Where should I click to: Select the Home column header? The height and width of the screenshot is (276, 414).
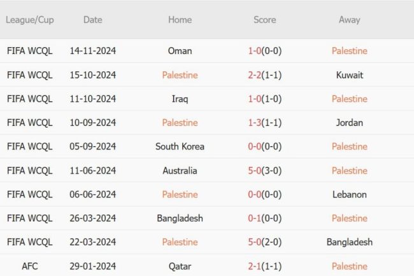[180, 20]
